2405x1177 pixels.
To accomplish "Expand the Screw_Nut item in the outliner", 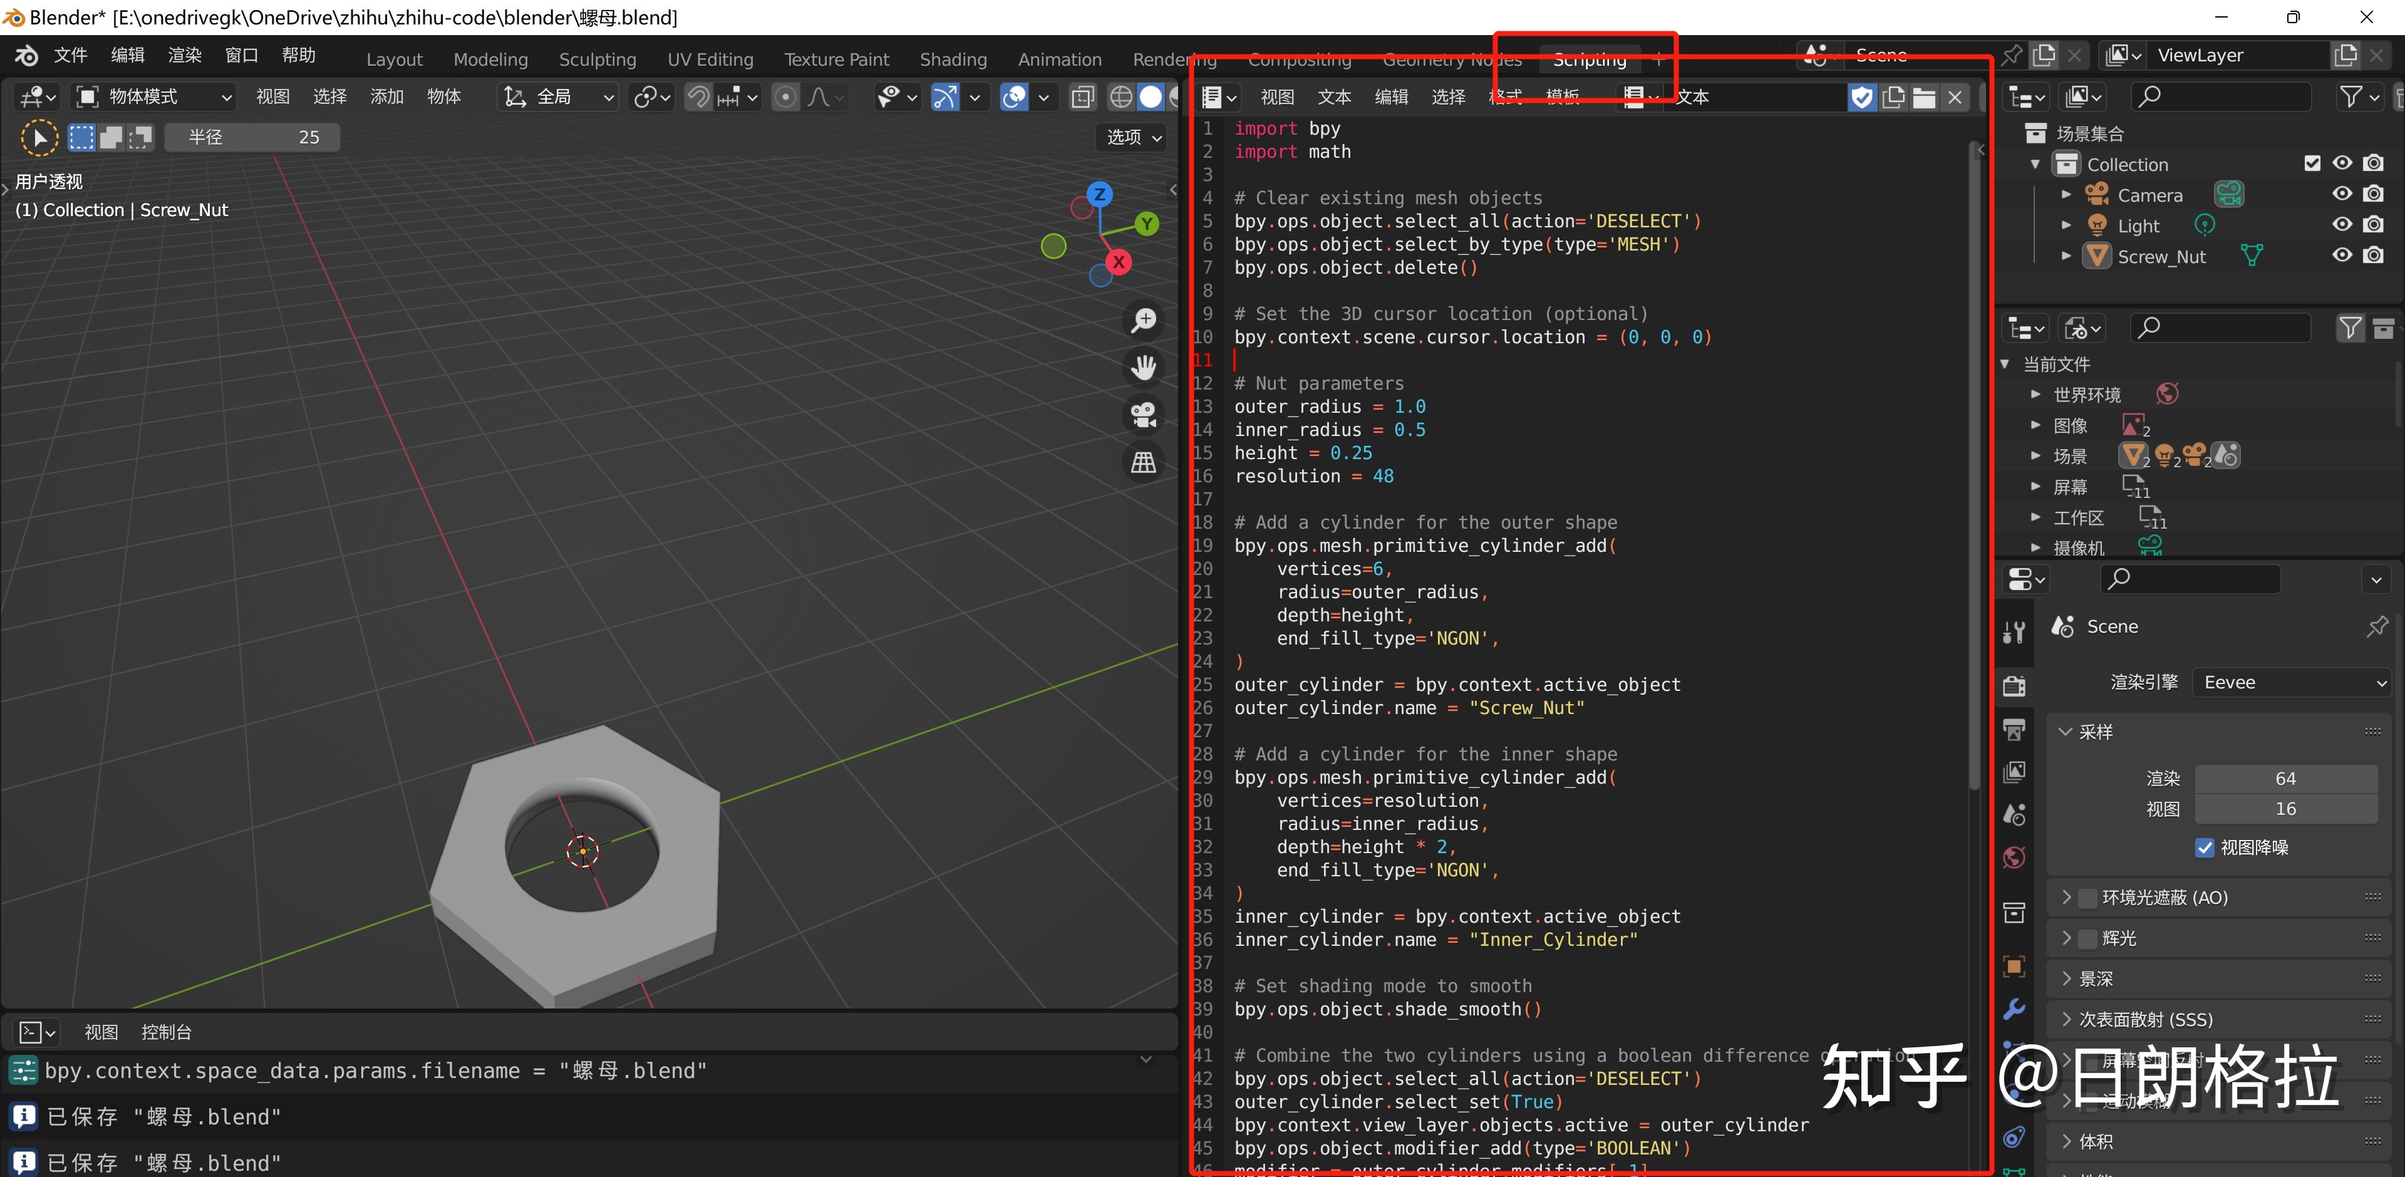I will (2065, 255).
